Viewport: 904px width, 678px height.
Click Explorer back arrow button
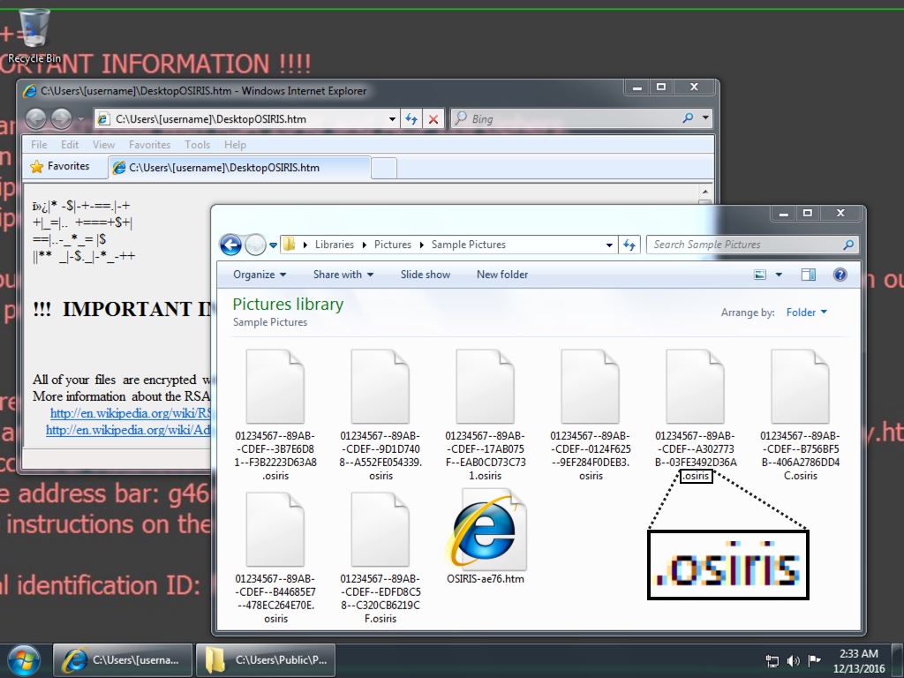tap(230, 245)
